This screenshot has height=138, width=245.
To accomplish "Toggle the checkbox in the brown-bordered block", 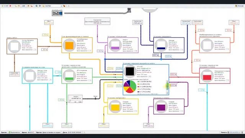I will 35,50.
